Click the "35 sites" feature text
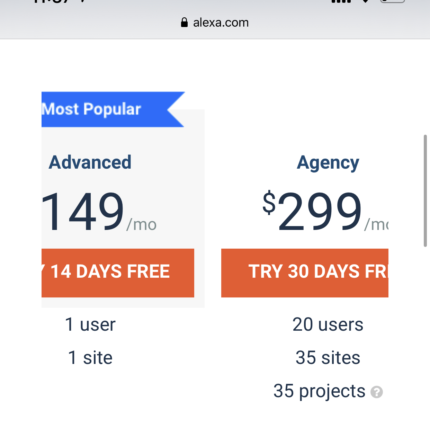This screenshot has width=430, height=437. [x=328, y=357]
